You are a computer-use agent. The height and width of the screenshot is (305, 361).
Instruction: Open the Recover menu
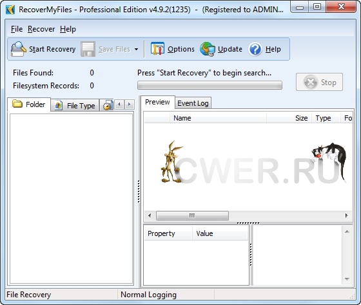click(x=41, y=29)
